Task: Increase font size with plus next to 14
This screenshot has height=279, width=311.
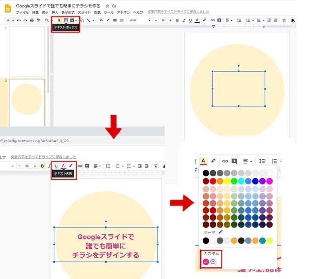Action: click(x=170, y=20)
